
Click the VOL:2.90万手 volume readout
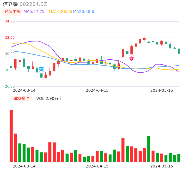pyautogui.click(x=49, y=98)
